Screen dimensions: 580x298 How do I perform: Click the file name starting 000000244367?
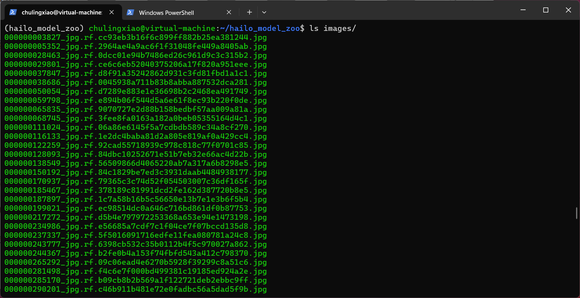(x=136, y=253)
